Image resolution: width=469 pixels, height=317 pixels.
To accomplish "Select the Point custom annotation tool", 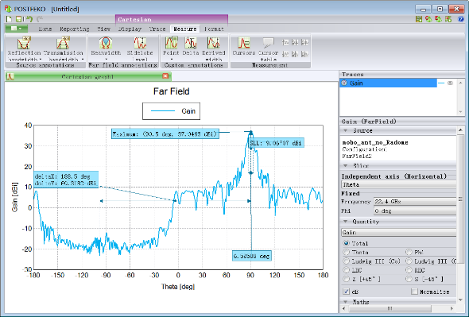I will tap(171, 43).
